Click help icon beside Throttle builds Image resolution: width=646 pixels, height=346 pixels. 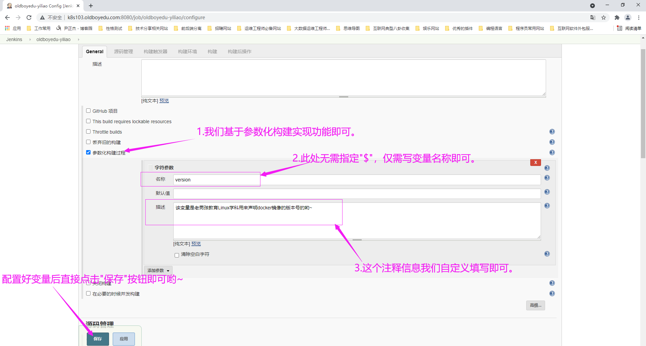pyautogui.click(x=552, y=132)
